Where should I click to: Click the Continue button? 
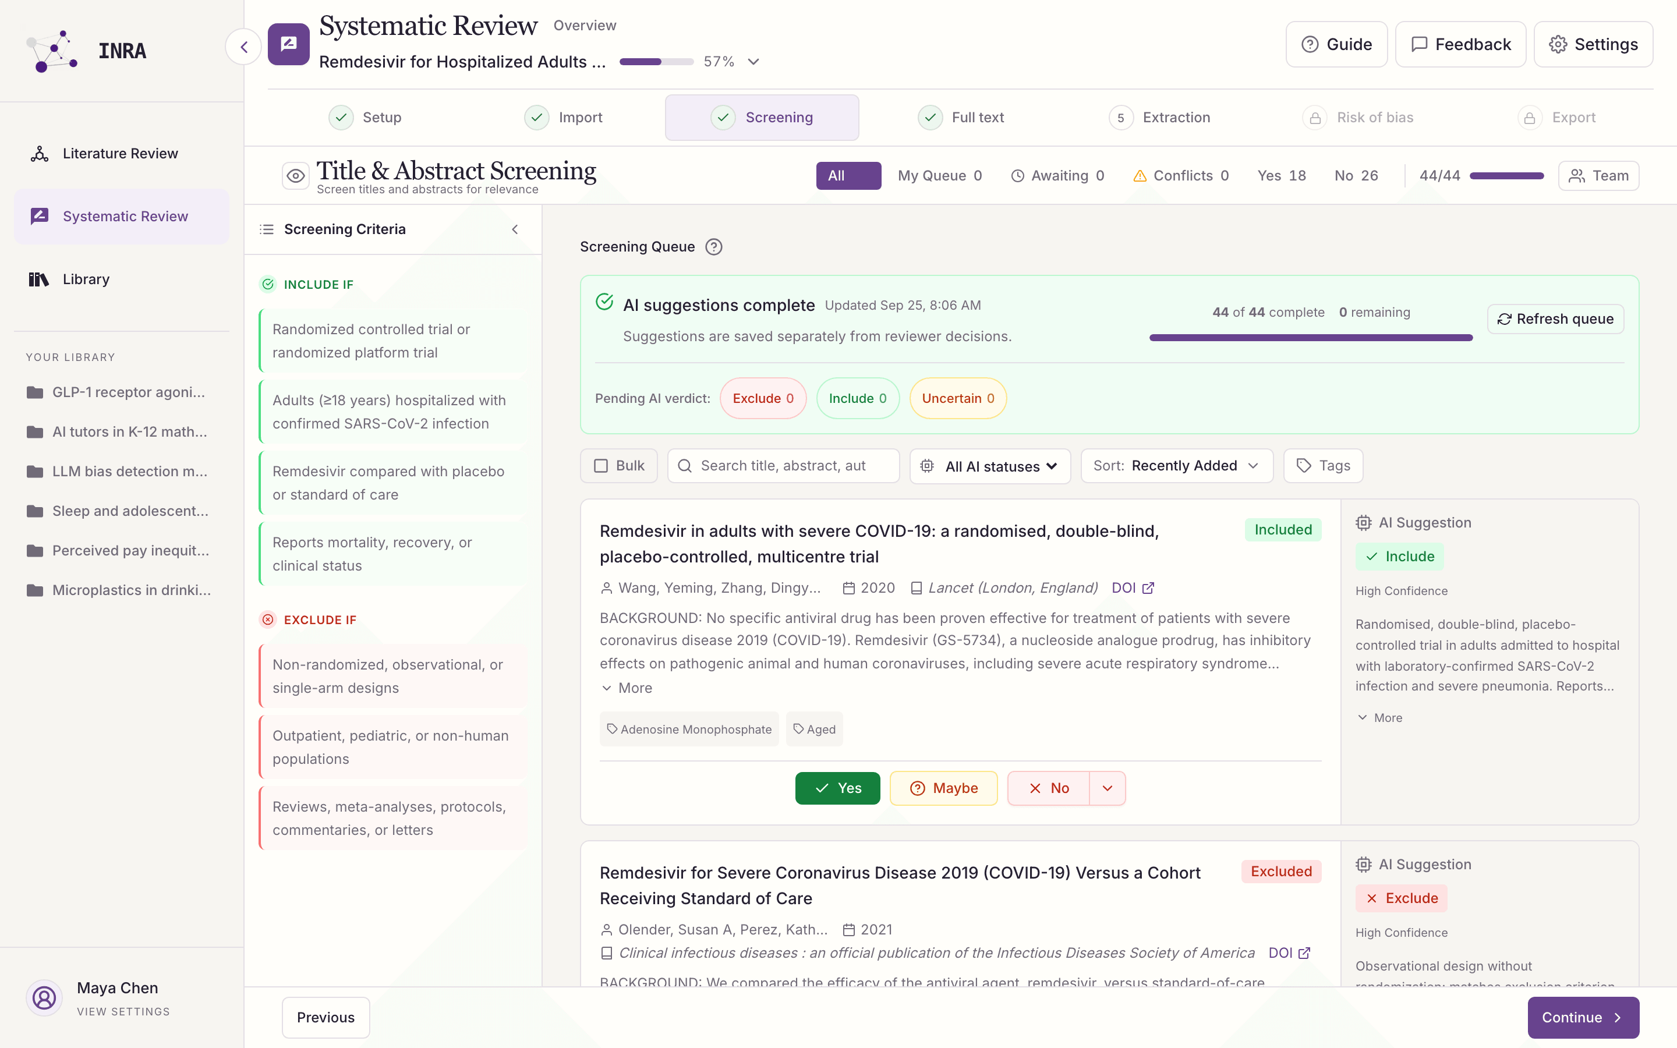pyautogui.click(x=1583, y=1018)
